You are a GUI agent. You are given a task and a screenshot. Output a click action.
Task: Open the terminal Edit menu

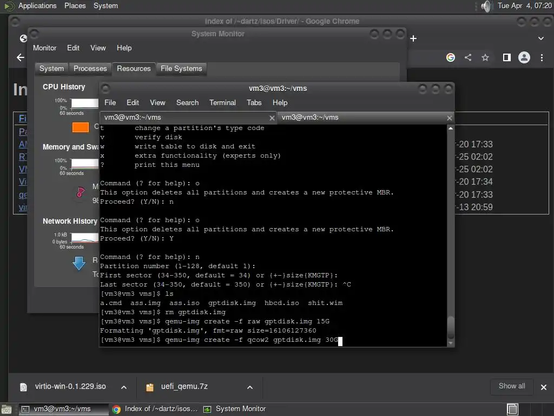(x=133, y=102)
